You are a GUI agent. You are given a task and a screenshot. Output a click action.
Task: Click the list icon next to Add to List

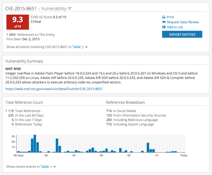[164, 27]
